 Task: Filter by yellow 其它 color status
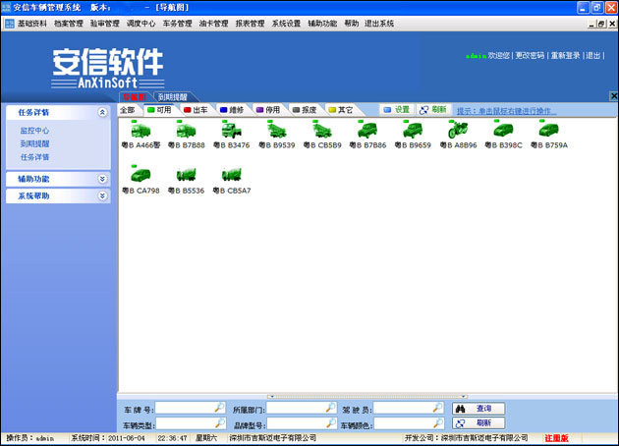point(339,110)
